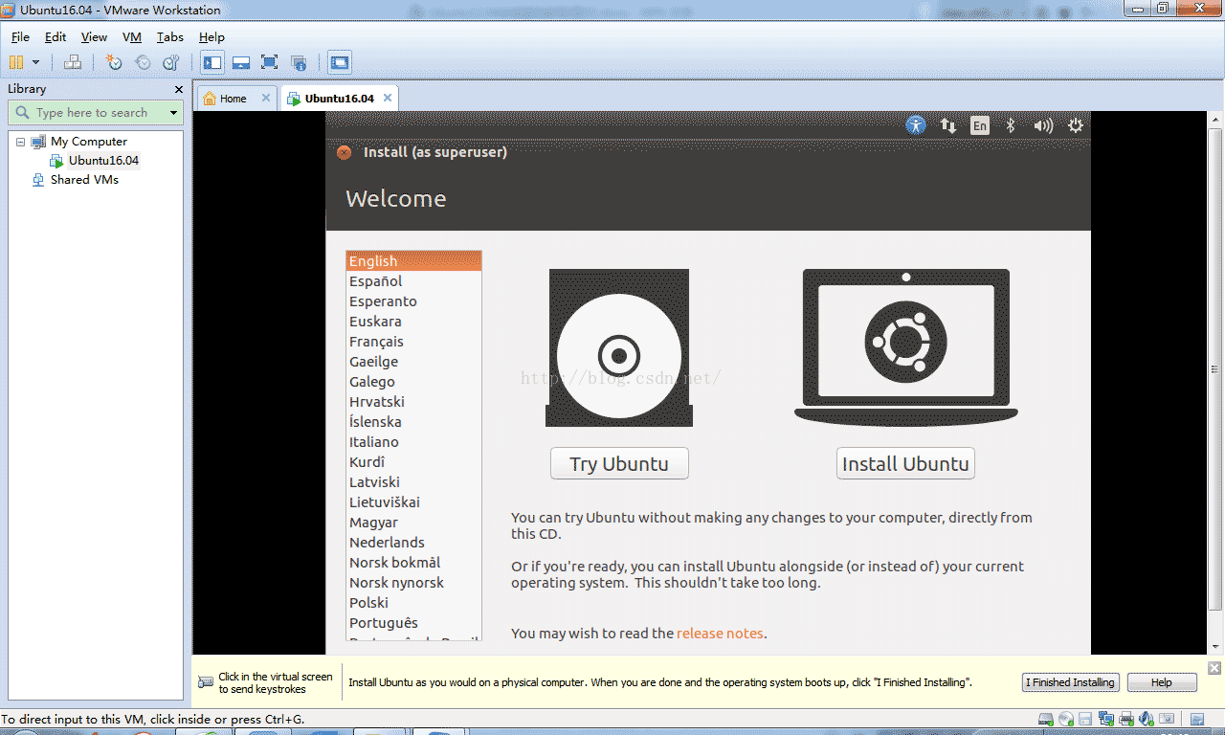Toggle Bluetooth from Ubuntu's top panel

[1012, 125]
